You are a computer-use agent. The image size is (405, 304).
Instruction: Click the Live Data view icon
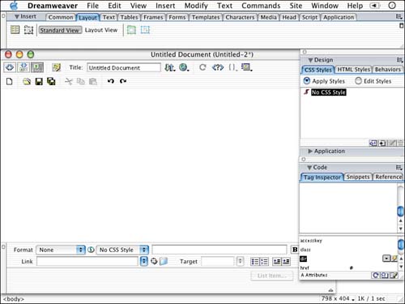pos(57,67)
